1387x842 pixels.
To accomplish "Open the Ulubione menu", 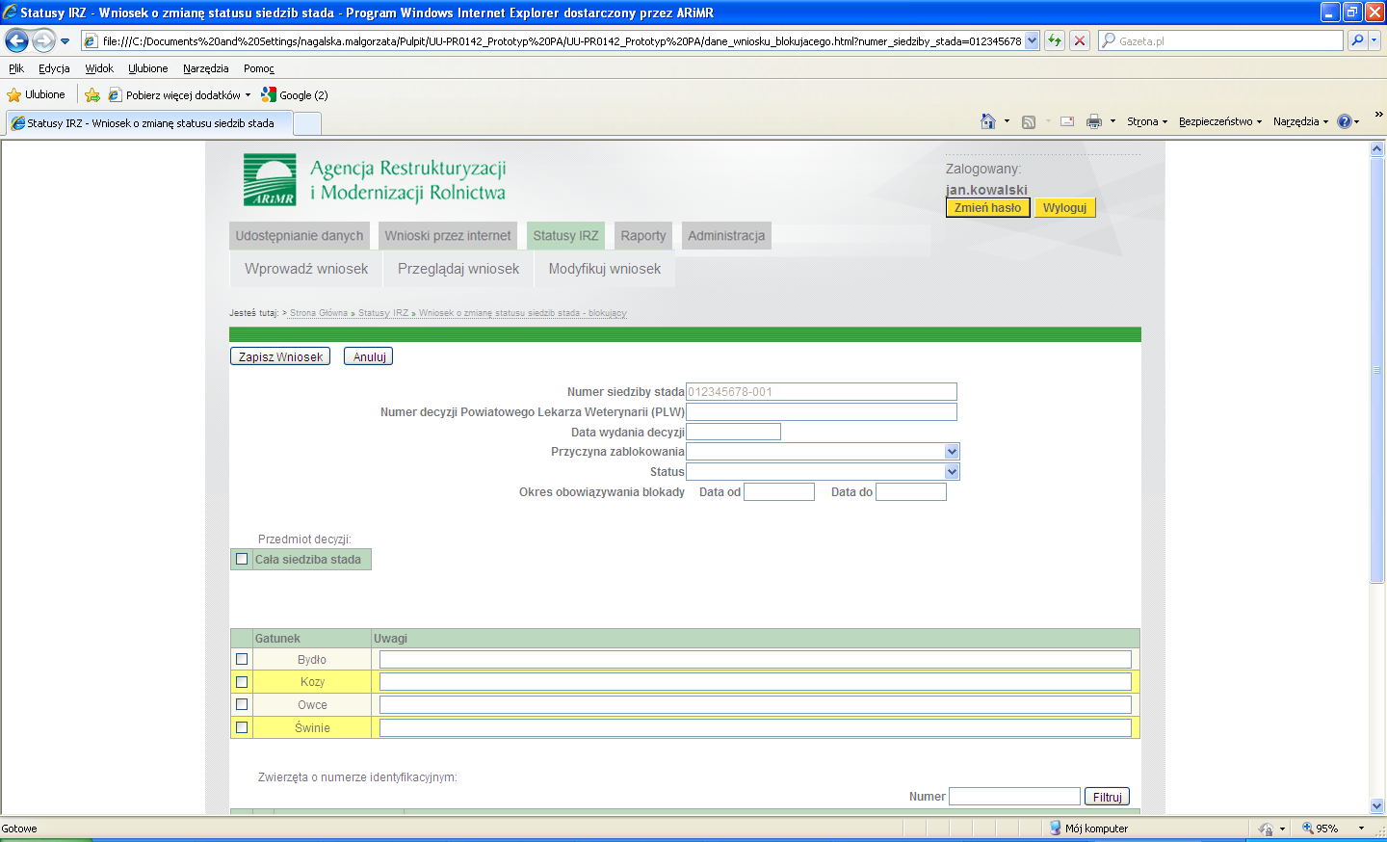I will pos(148,68).
